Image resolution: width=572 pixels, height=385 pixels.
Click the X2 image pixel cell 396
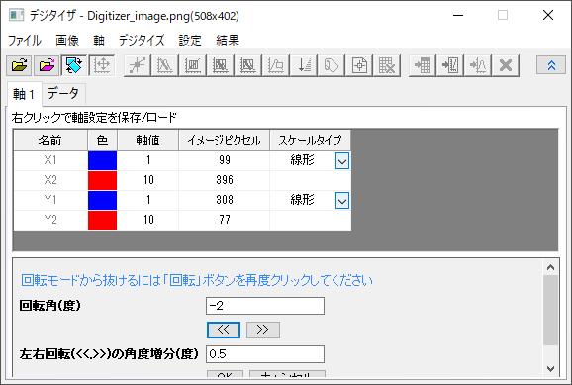point(224,181)
